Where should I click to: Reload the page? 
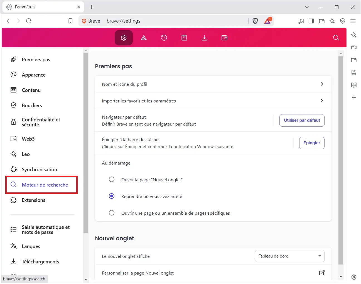(x=29, y=21)
